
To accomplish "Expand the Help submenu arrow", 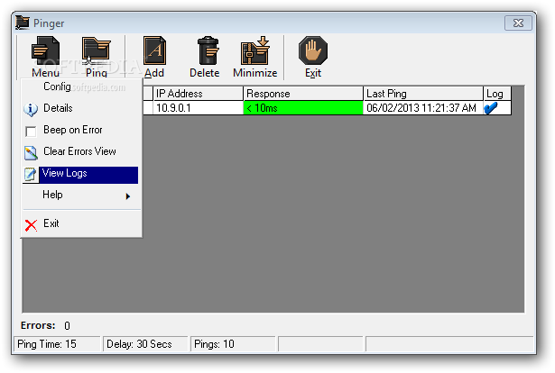I will pos(128,196).
